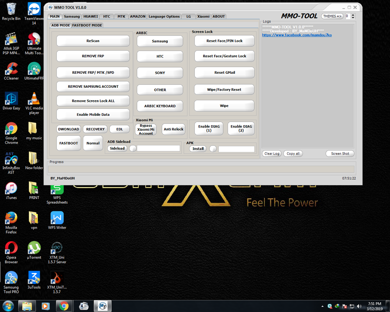Viewport: 390px width, 312px height.
Task: Click the APK file path field
Action: (x=236, y=149)
